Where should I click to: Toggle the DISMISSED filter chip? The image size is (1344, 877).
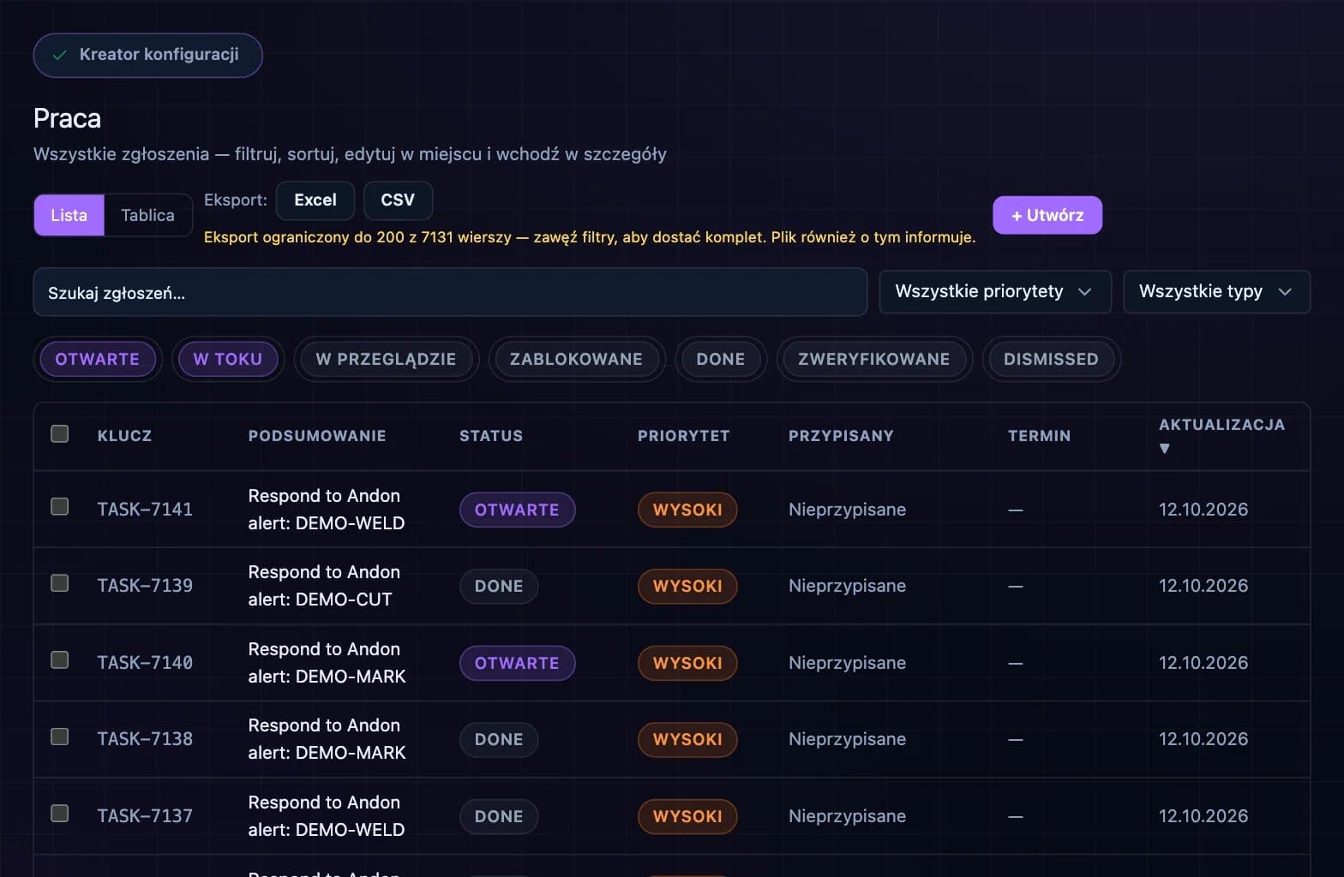click(x=1051, y=359)
